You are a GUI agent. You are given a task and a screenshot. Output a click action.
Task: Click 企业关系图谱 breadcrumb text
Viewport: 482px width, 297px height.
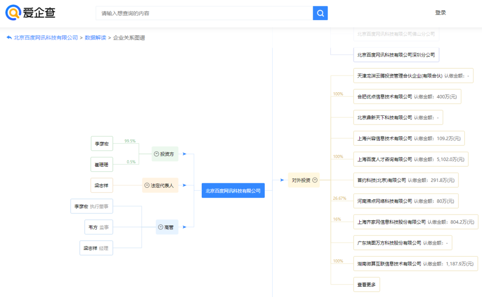[129, 37]
